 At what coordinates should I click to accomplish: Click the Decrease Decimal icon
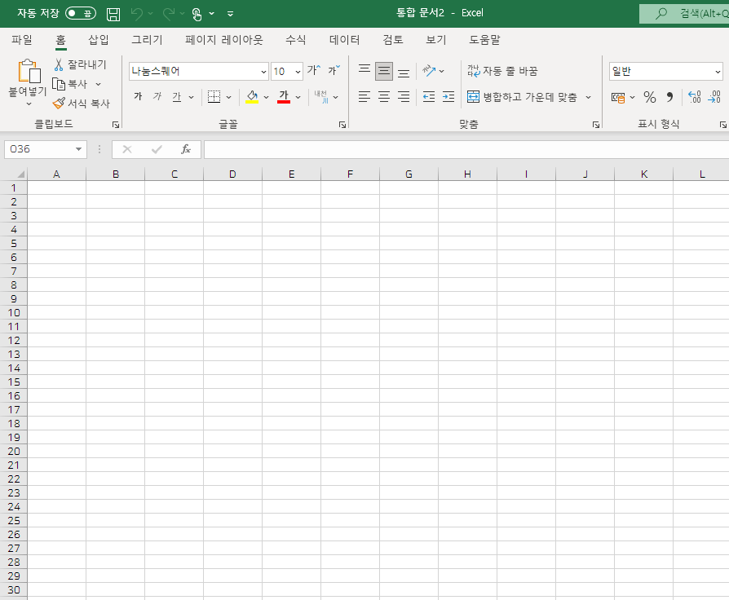714,97
